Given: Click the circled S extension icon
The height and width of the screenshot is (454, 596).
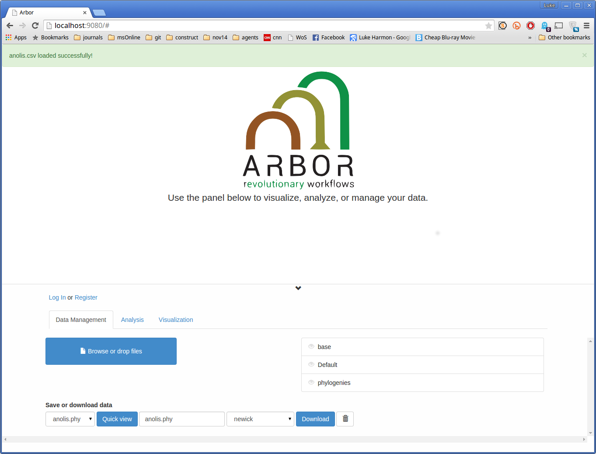Looking at the screenshot, I should [x=502, y=26].
